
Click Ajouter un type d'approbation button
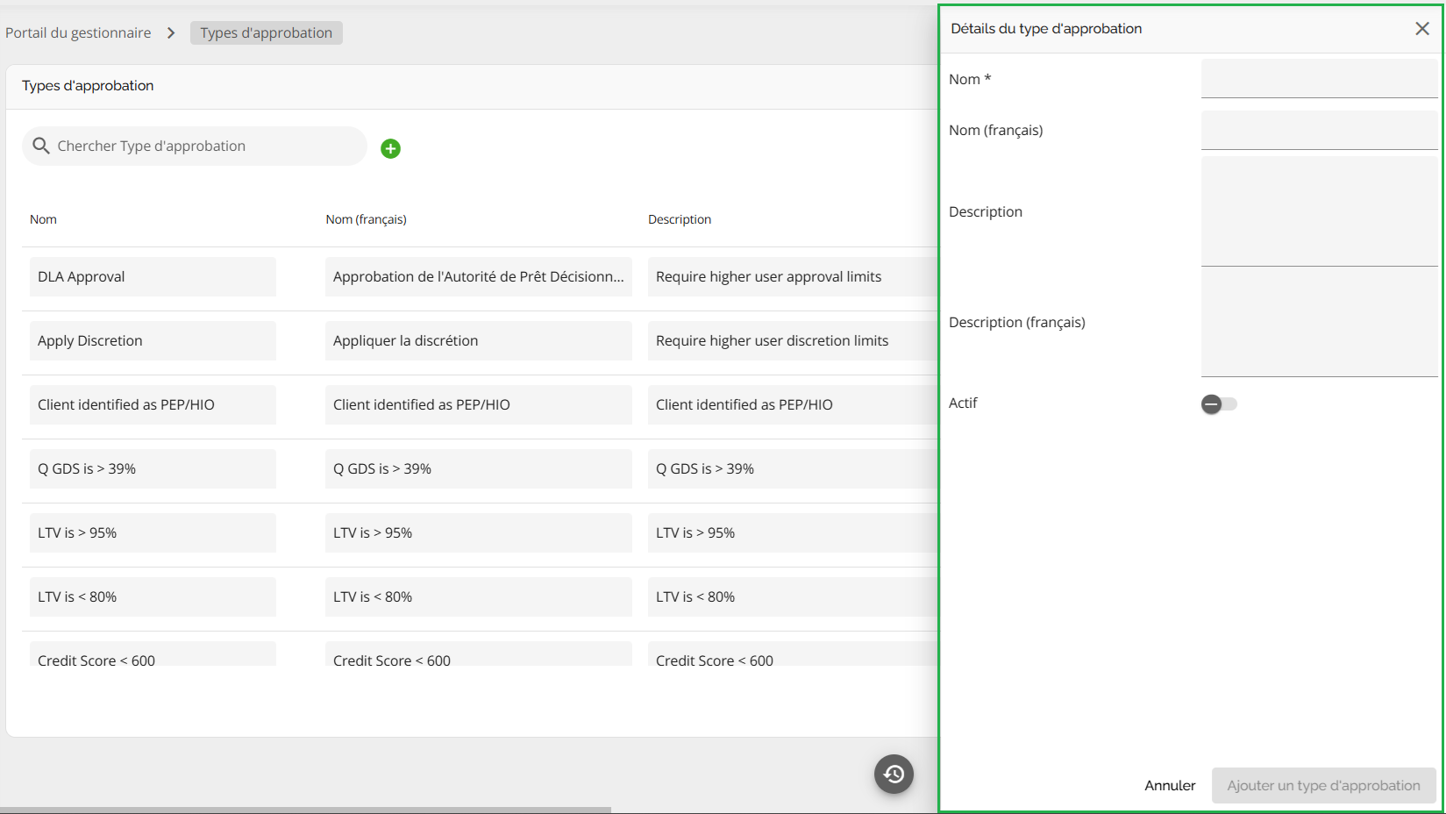coord(1322,785)
